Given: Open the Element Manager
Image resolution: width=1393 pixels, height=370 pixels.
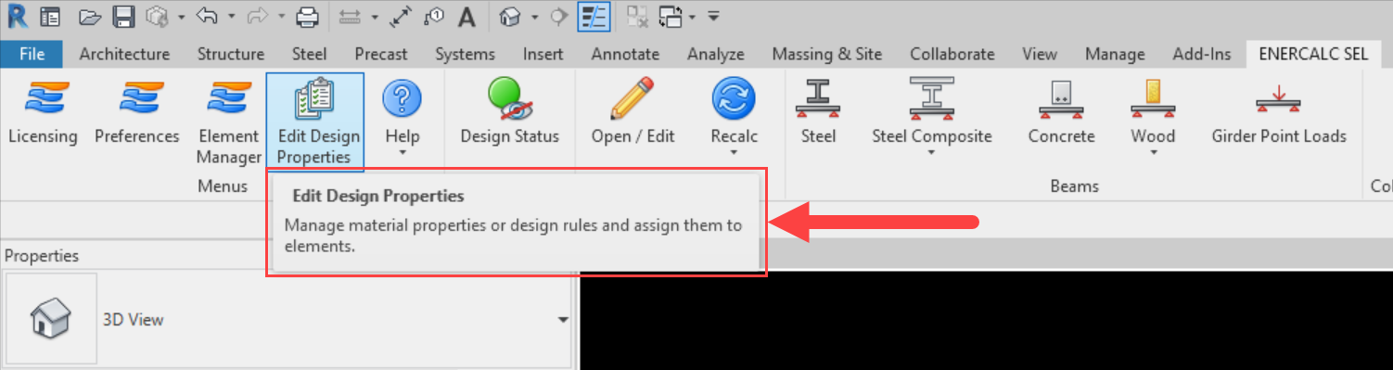Looking at the screenshot, I should [x=228, y=121].
